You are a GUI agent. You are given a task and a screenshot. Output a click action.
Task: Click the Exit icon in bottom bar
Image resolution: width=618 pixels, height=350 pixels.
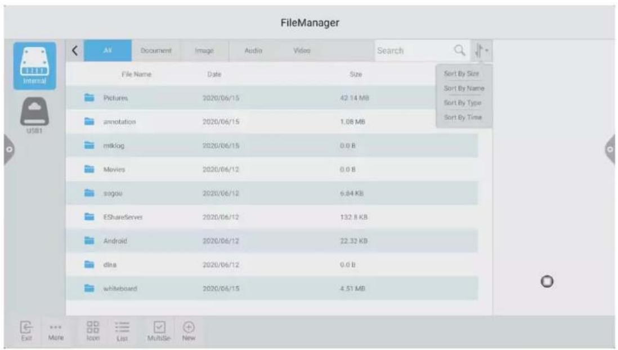click(26, 331)
